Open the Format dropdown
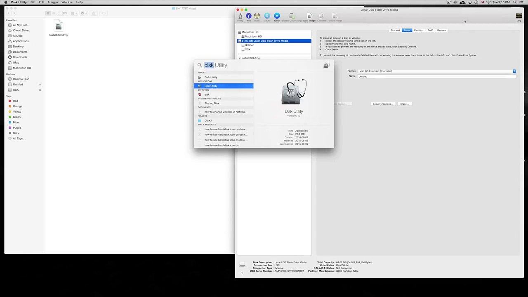This screenshot has width=528, height=297. (437, 71)
